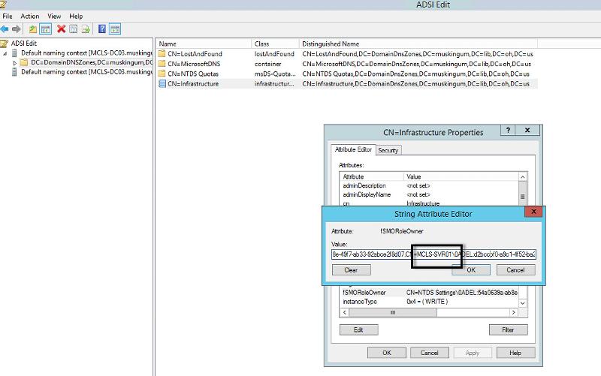Click the disabled Apply button

(x=473, y=353)
